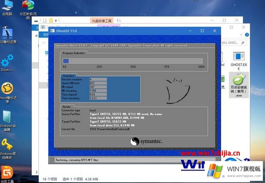
Task: Click the Time remaining value 11:11
Action: (x=98, y=98)
